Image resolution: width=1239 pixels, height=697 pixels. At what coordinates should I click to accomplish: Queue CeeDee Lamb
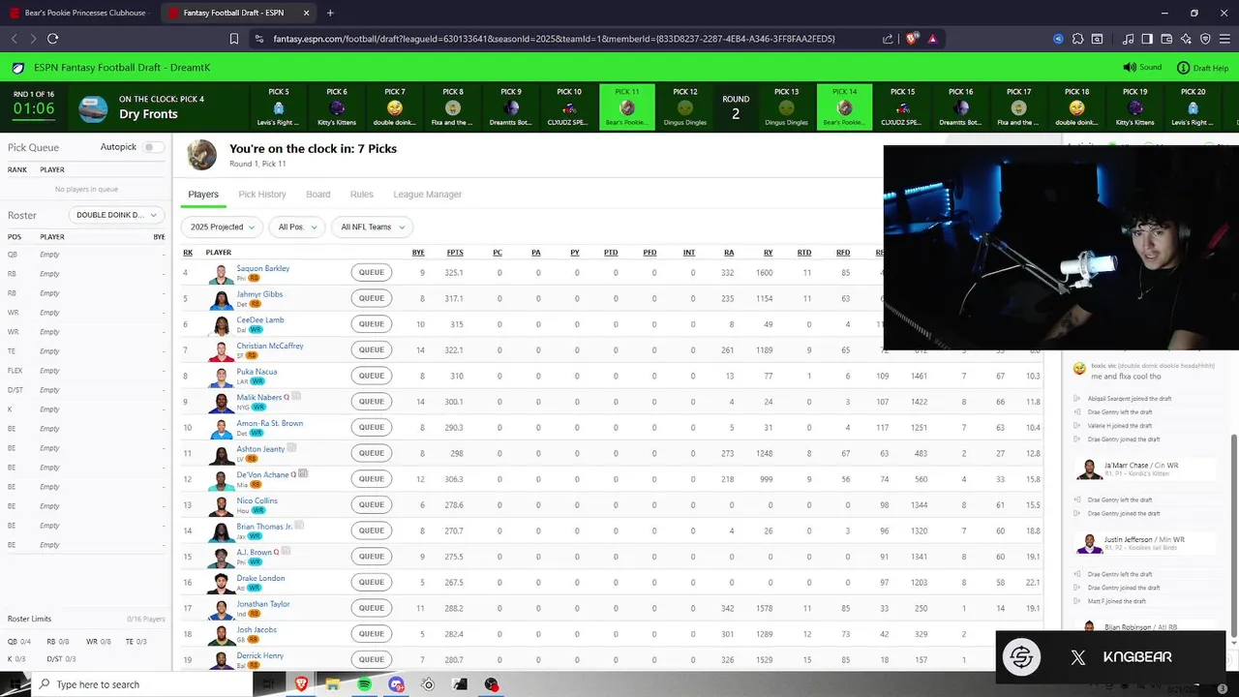coord(372,324)
